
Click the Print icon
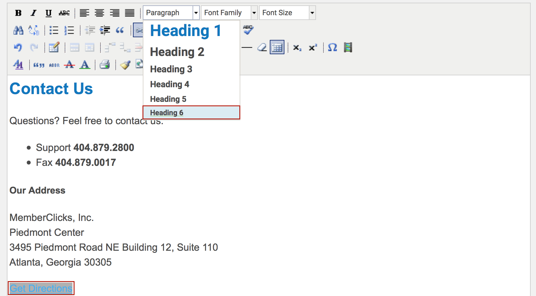pos(105,65)
